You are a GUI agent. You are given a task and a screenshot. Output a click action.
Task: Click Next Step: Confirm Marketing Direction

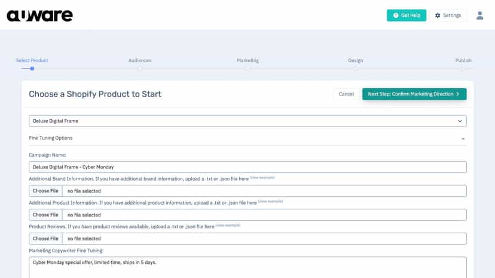(414, 94)
